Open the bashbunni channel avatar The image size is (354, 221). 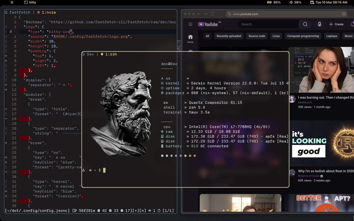click(x=292, y=99)
